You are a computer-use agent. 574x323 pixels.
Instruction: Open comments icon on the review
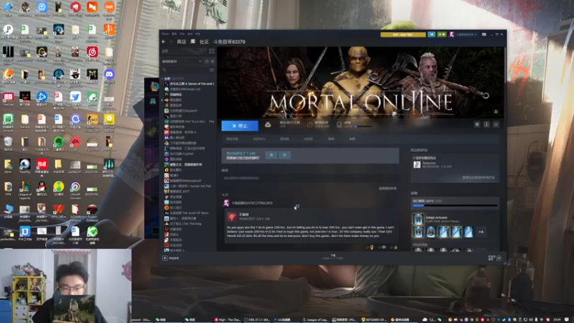click(383, 248)
